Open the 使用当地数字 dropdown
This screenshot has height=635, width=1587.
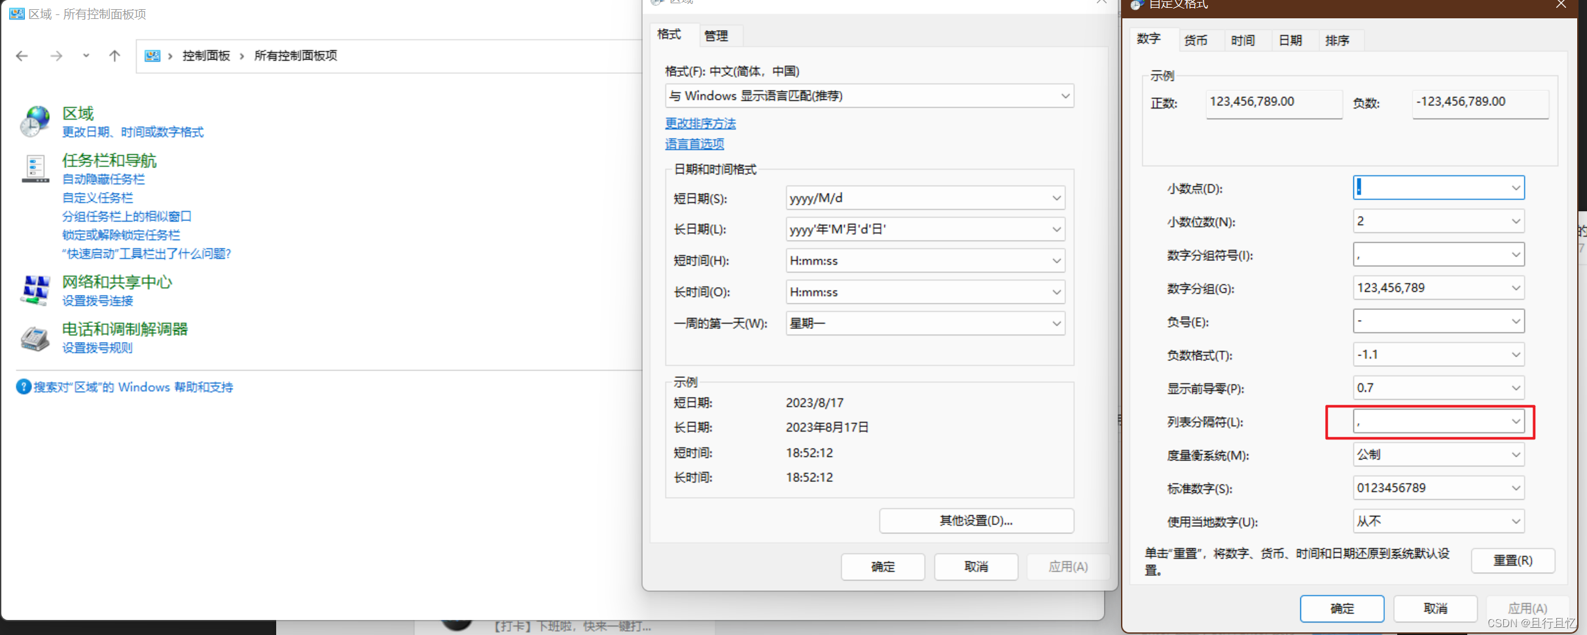(1438, 521)
